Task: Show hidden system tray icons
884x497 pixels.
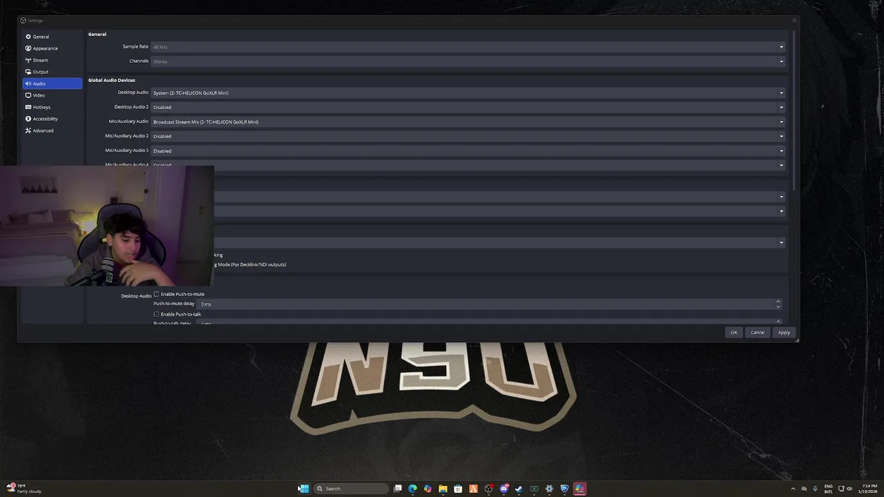Action: 793,489
